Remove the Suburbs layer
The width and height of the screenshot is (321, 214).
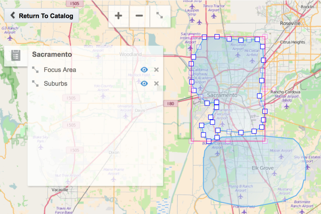click(156, 83)
